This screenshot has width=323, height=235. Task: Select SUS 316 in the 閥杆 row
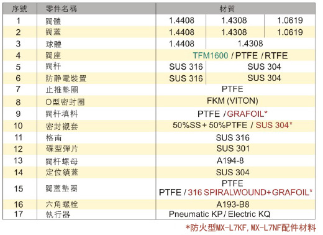point(186,67)
